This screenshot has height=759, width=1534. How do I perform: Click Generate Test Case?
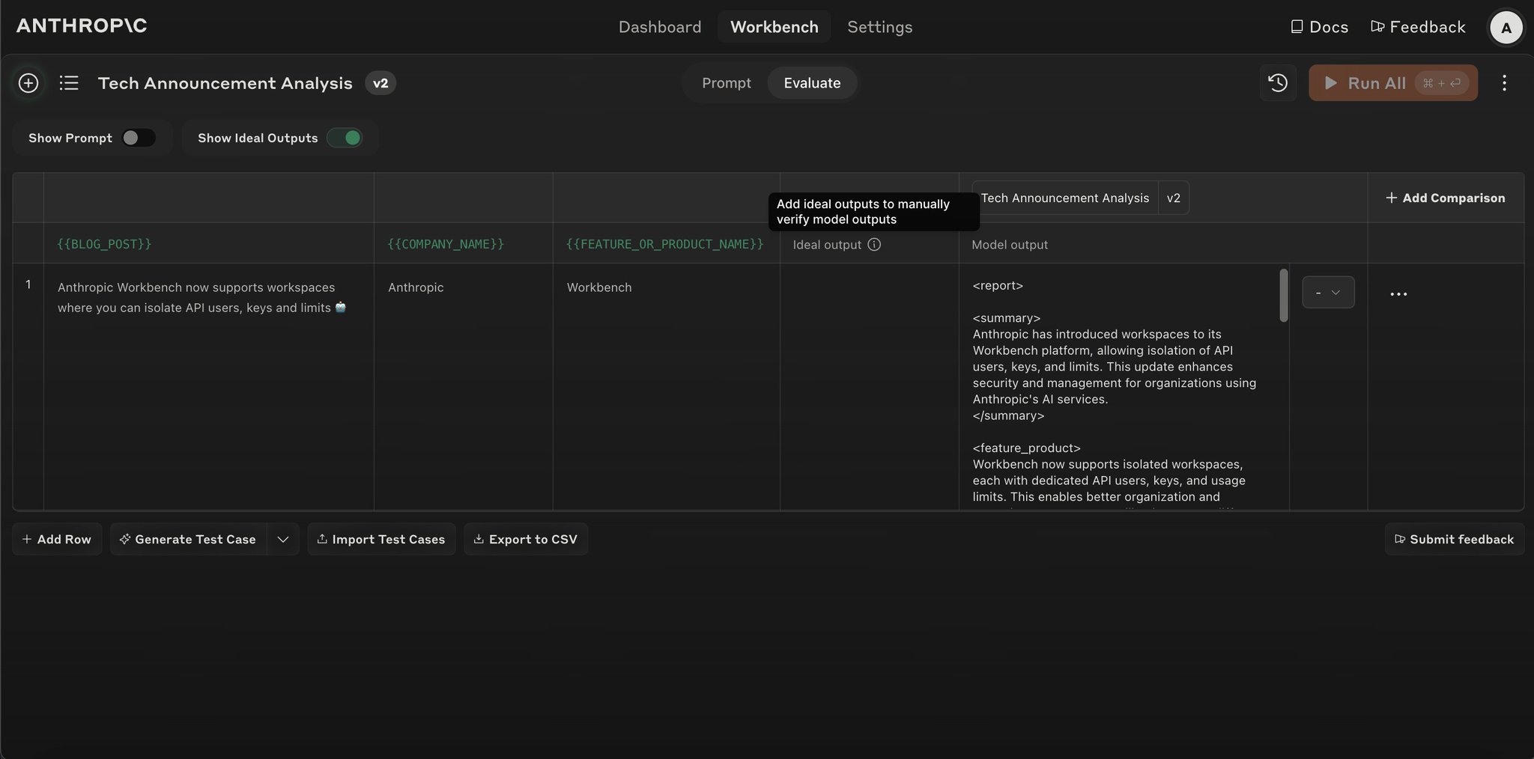188,539
